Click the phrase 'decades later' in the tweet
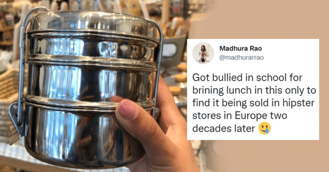Viewport: 329px width, 172px height. [x=223, y=128]
